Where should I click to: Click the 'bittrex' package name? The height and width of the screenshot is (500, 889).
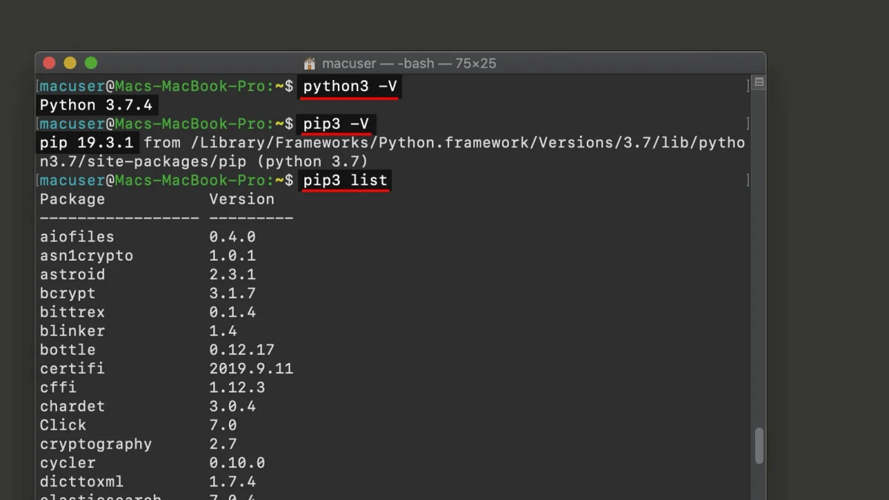[73, 313]
